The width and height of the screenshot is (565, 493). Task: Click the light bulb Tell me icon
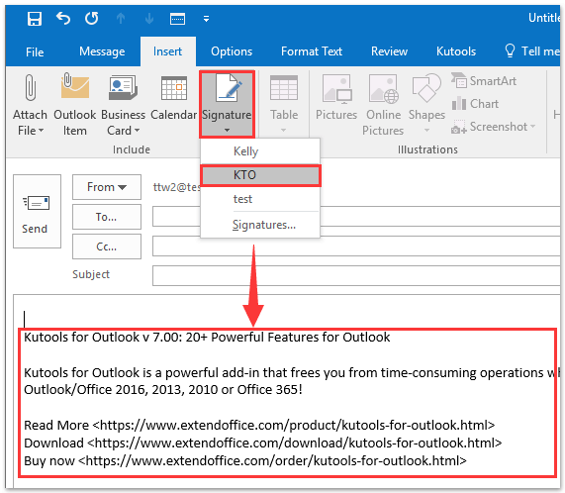click(510, 51)
